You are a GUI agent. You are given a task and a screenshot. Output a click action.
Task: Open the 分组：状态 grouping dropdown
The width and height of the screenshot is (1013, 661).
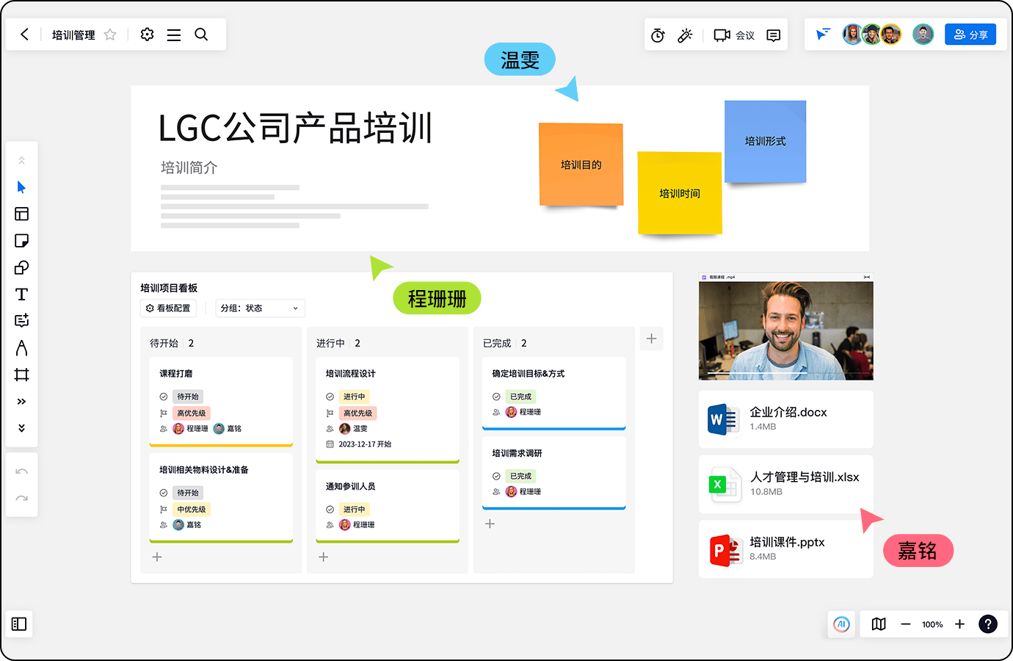(260, 308)
